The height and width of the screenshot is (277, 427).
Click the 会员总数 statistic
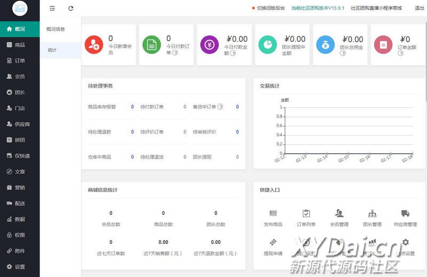click(x=111, y=219)
